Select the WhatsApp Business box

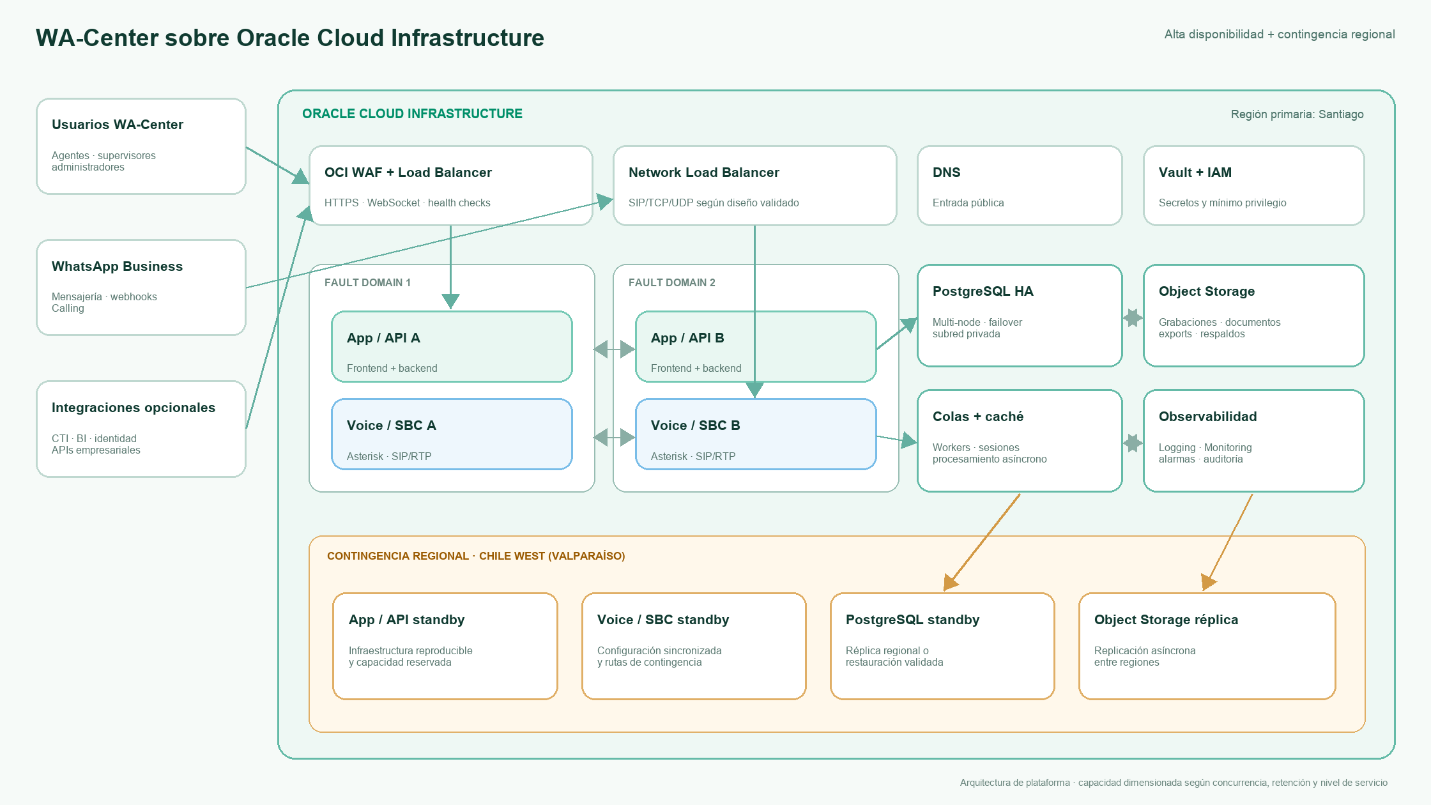click(141, 287)
